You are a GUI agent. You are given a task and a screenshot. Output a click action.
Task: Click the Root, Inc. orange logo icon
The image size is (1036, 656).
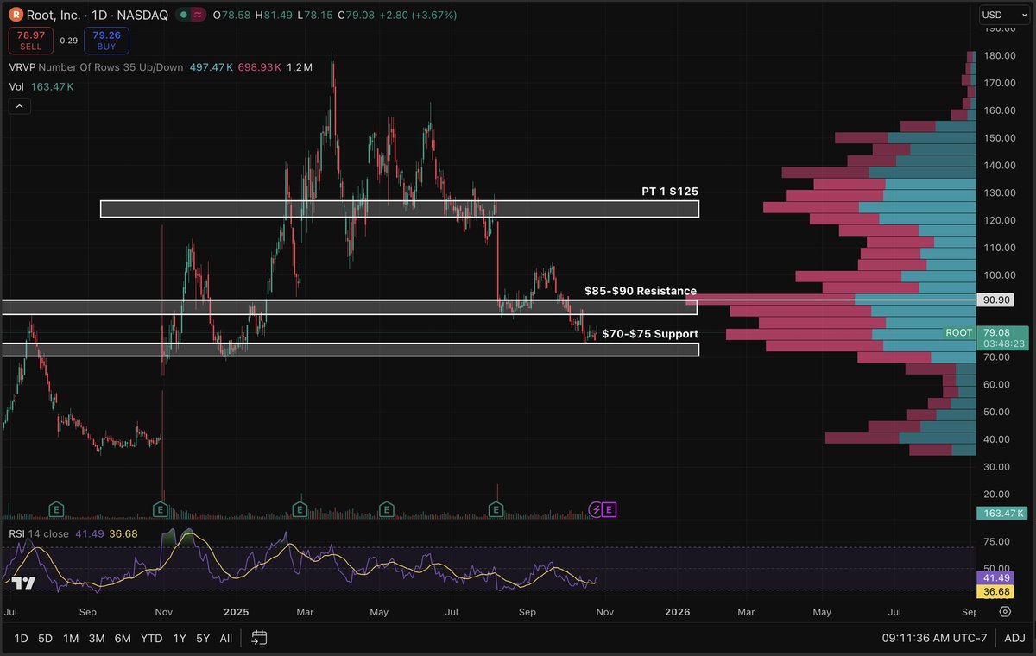pyautogui.click(x=16, y=15)
